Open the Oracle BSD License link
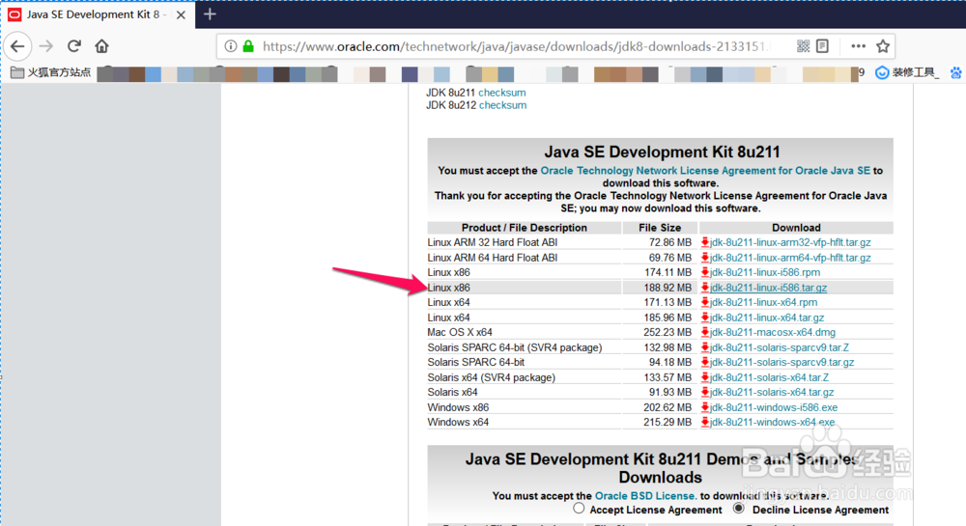The height and width of the screenshot is (526, 966). click(x=645, y=496)
